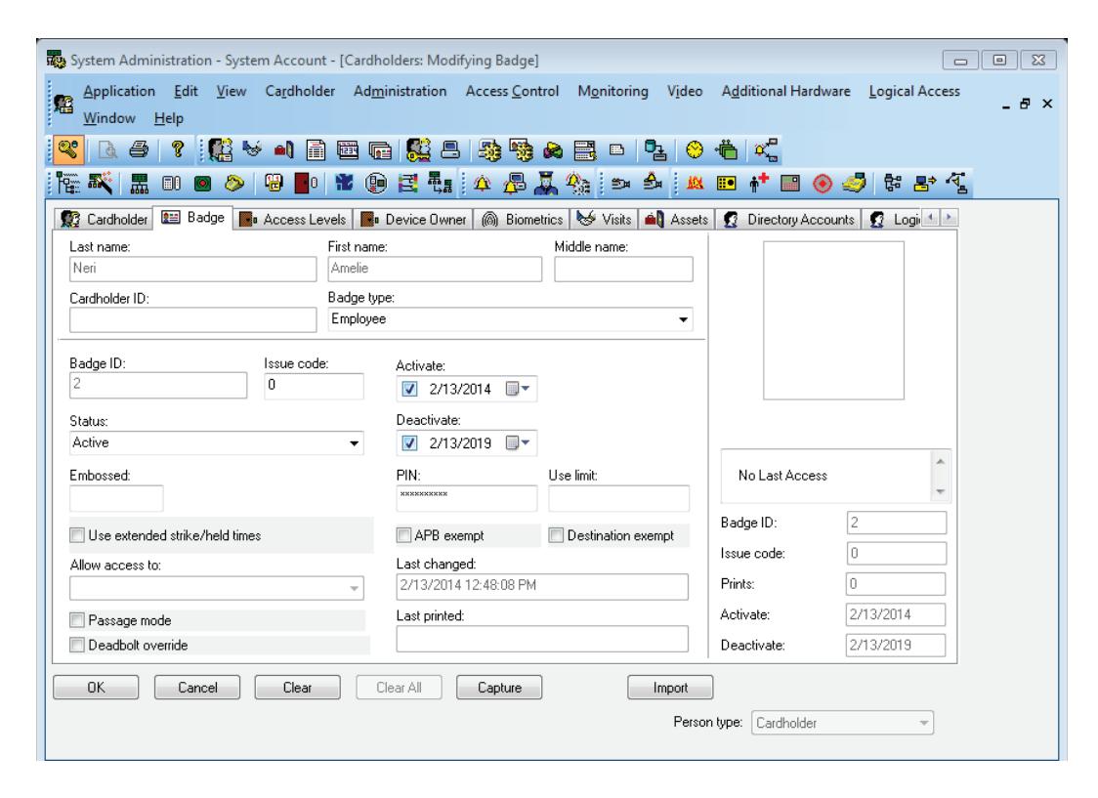Enable the Deadbolt override checkbox
The height and width of the screenshot is (798, 1098).
click(77, 645)
